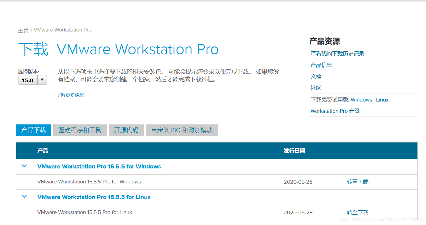Click 转至下载 for the Linux version
426x225 pixels.
tap(357, 212)
